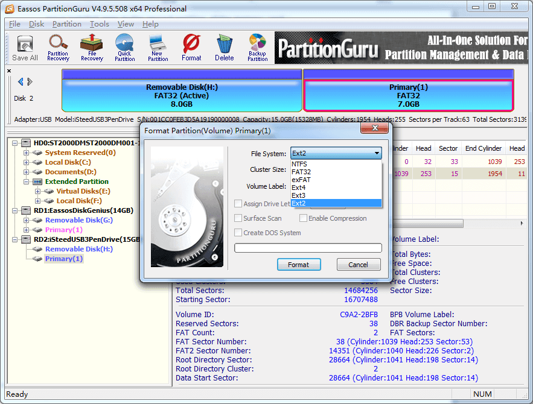
Task: Click the Cancel button in the dialog
Action: click(359, 265)
